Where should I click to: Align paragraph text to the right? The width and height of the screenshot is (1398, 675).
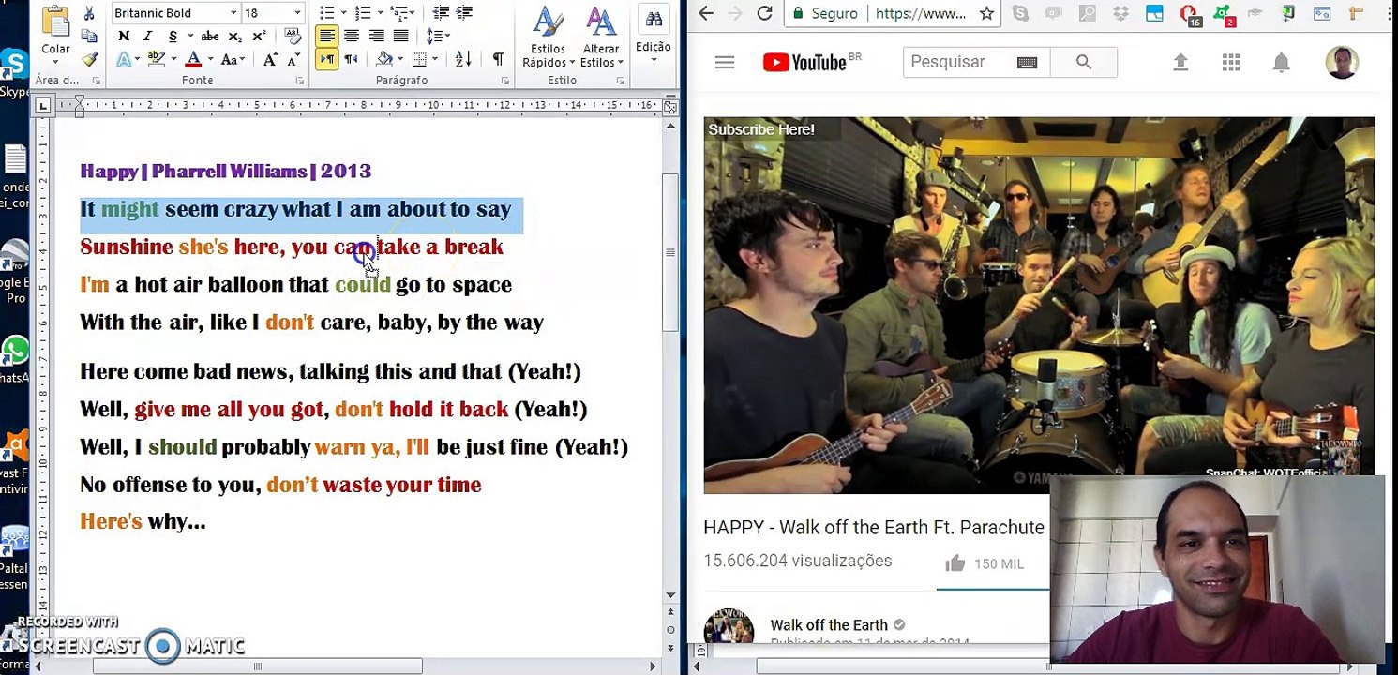(x=376, y=36)
